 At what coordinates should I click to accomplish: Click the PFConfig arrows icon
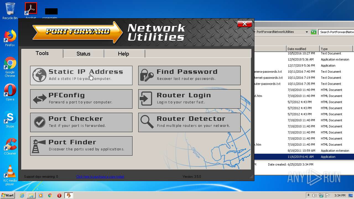pyautogui.click(x=40, y=99)
